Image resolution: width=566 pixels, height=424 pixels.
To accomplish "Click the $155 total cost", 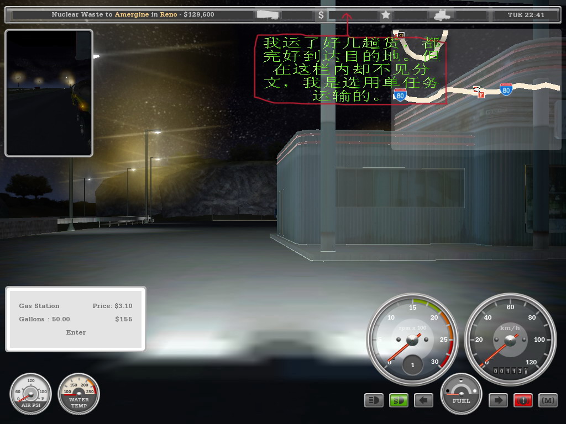I will pyautogui.click(x=124, y=319).
